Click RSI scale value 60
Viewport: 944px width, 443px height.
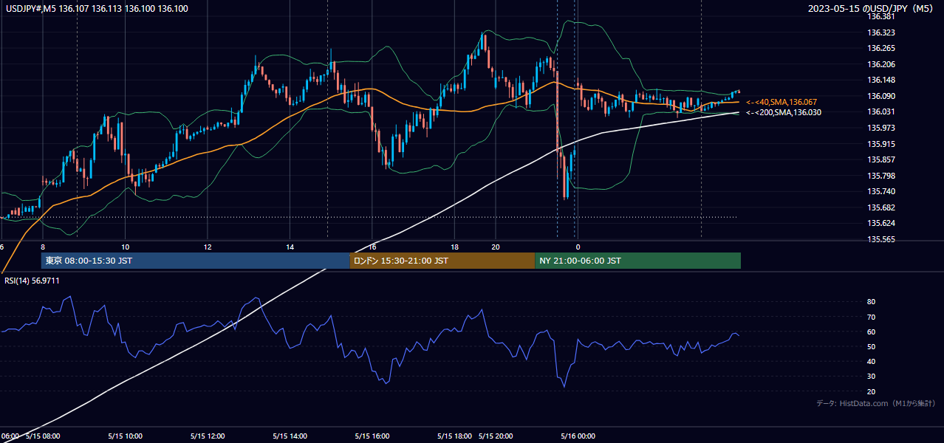[872, 332]
